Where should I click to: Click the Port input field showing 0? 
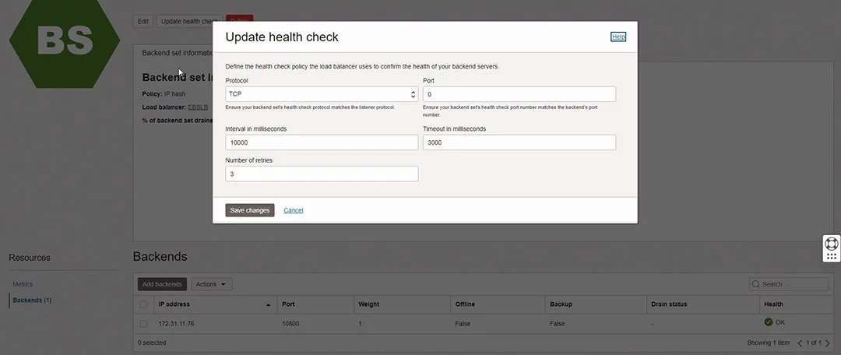[x=519, y=94]
